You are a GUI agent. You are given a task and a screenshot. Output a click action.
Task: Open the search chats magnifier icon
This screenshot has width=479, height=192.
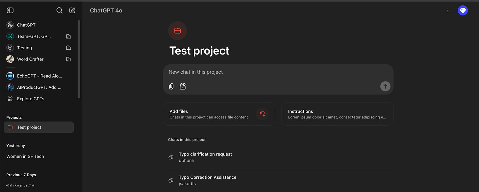[x=60, y=11]
